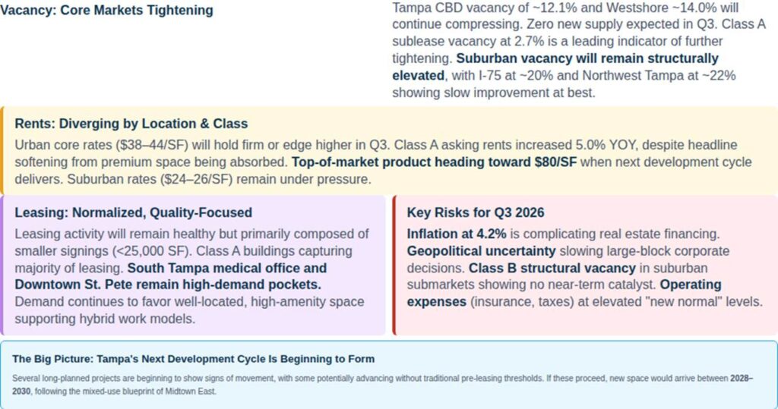Image resolution: width=778 pixels, height=409 pixels.
Task: Click the 'Vacancy: Core Markets Tightening' heading
Action: [x=106, y=11]
